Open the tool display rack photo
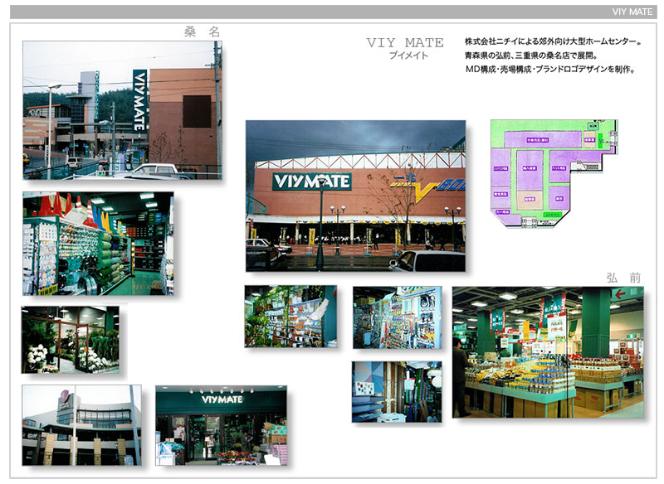664x484 pixels. [398, 317]
